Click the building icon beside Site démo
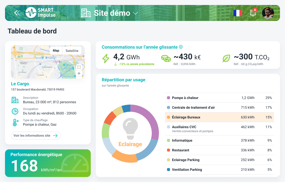This screenshot has height=187, width=285. point(85,13)
